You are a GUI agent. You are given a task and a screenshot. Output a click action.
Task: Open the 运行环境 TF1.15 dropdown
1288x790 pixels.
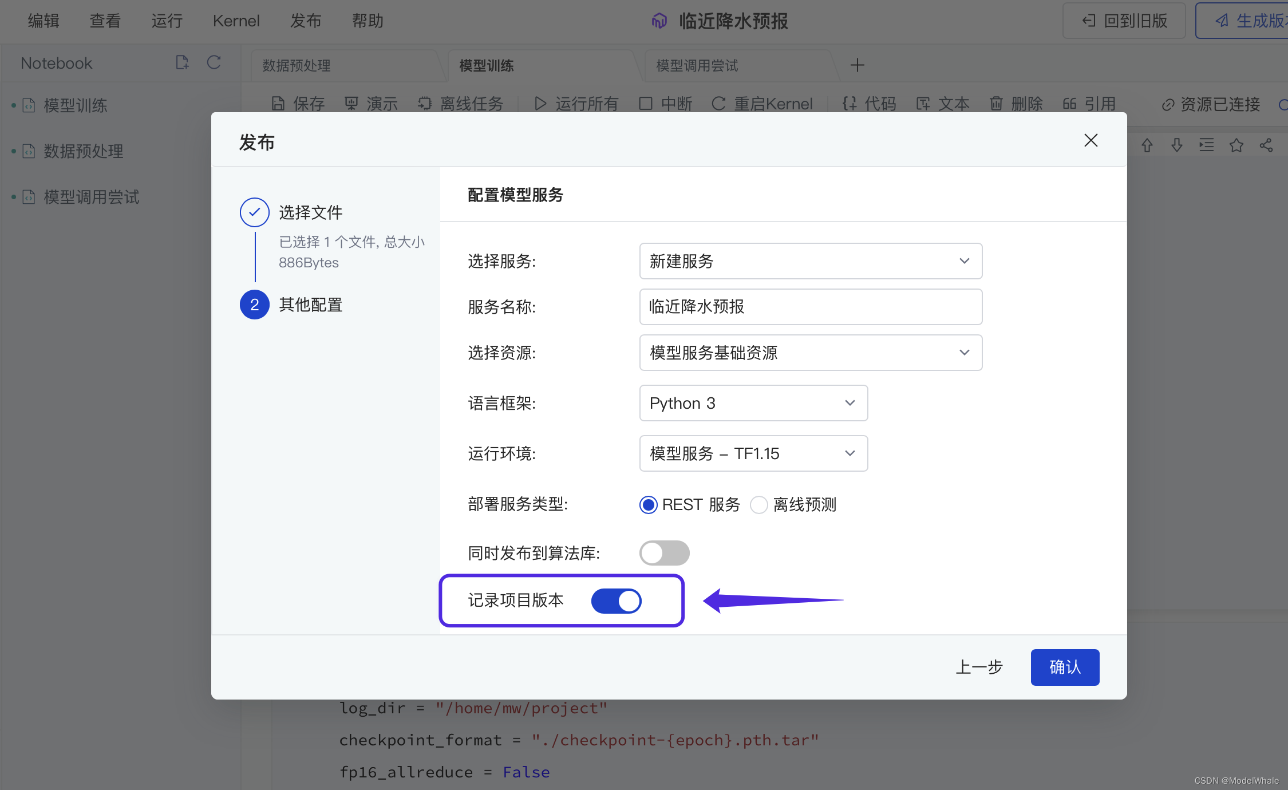[x=753, y=453]
